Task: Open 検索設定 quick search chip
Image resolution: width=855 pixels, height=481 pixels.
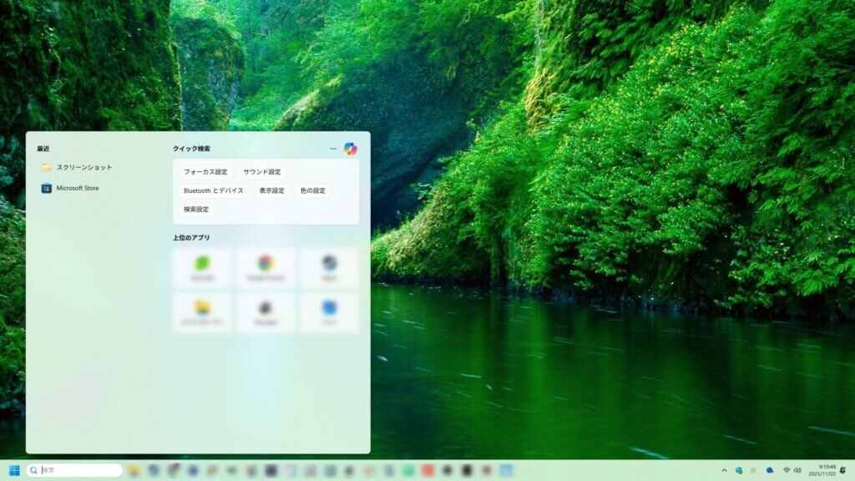Action: point(196,209)
